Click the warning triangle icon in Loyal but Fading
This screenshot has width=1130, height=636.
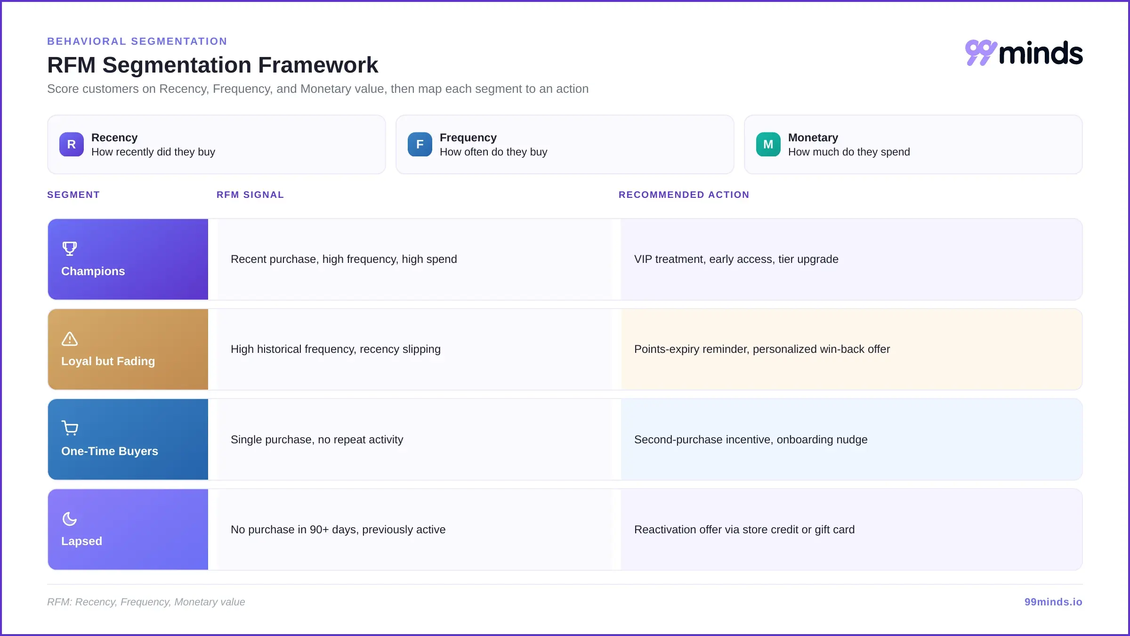(x=70, y=339)
